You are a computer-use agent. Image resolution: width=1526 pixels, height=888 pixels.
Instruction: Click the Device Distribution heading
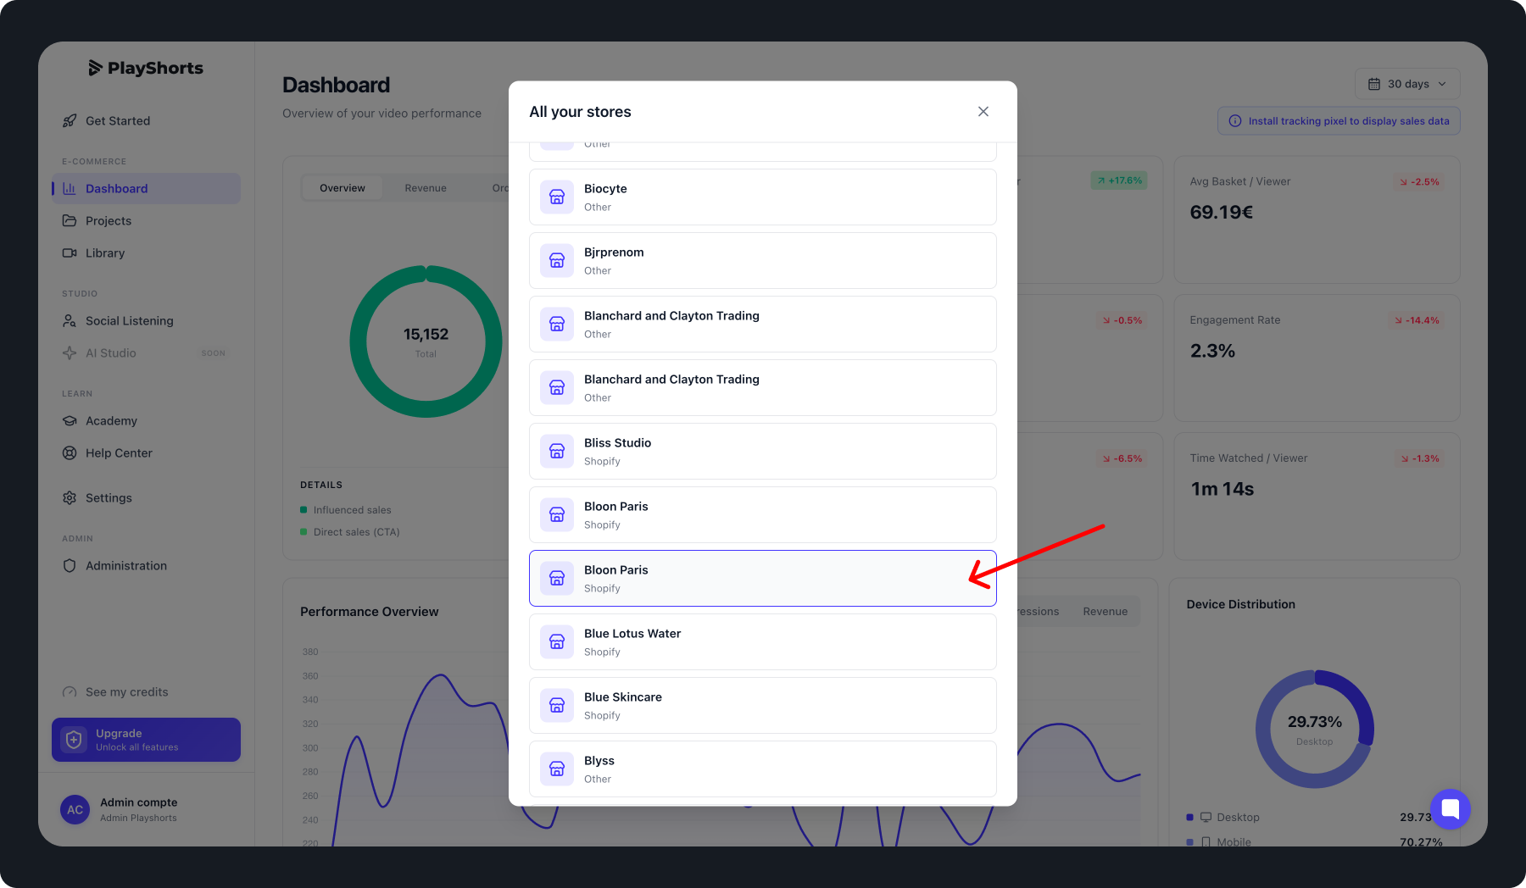(x=1241, y=604)
